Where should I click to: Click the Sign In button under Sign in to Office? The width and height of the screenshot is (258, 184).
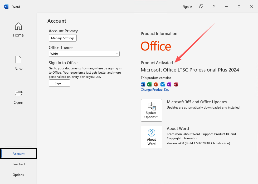59,83
